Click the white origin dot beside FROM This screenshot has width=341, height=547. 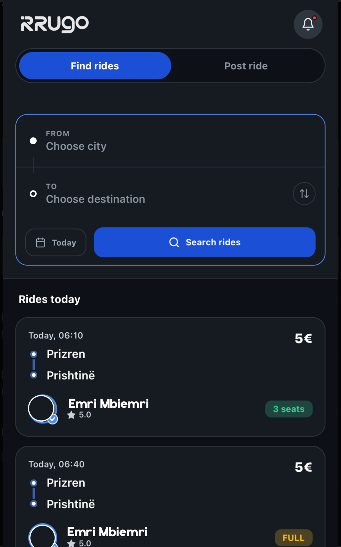pyautogui.click(x=33, y=141)
